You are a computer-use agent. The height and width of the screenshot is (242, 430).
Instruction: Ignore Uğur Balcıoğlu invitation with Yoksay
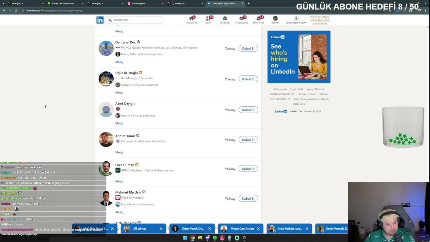pos(230,79)
